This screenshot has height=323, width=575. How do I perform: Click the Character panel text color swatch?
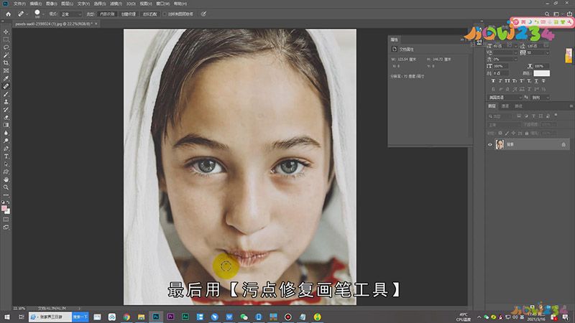point(541,73)
